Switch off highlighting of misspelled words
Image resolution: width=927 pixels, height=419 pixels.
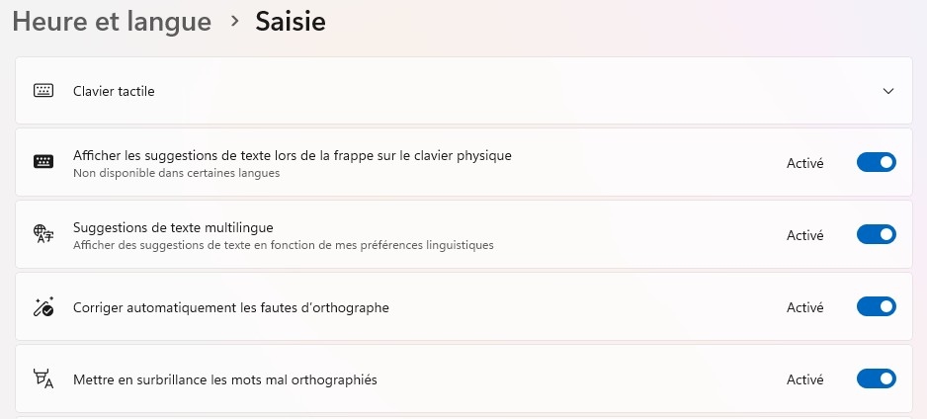coord(876,379)
